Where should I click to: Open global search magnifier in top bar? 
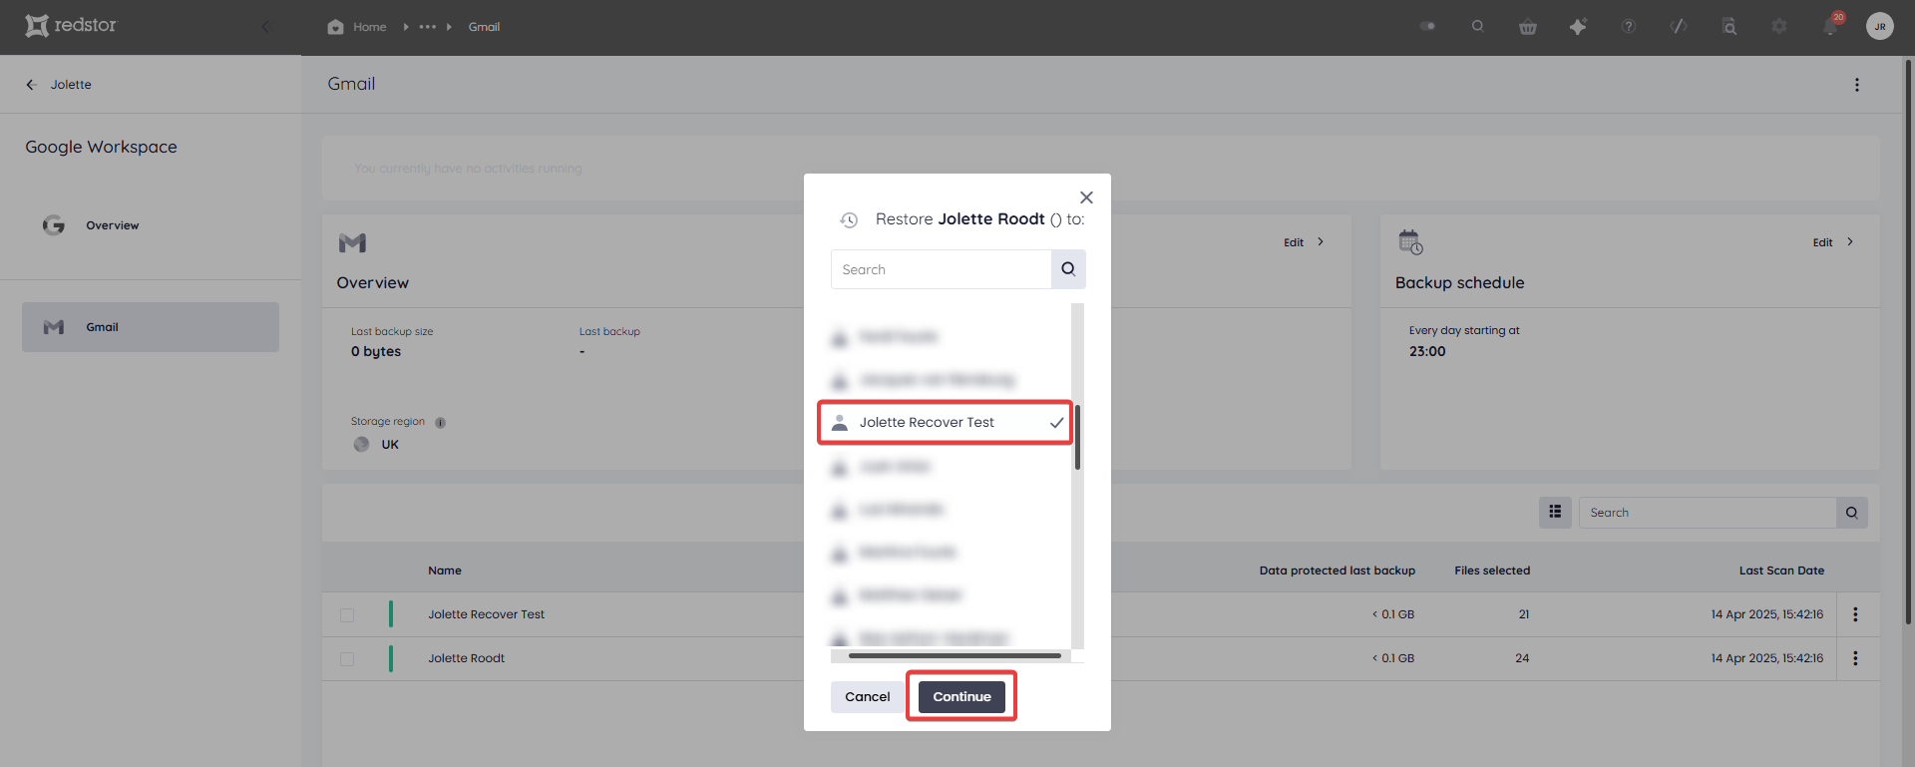1478,27
